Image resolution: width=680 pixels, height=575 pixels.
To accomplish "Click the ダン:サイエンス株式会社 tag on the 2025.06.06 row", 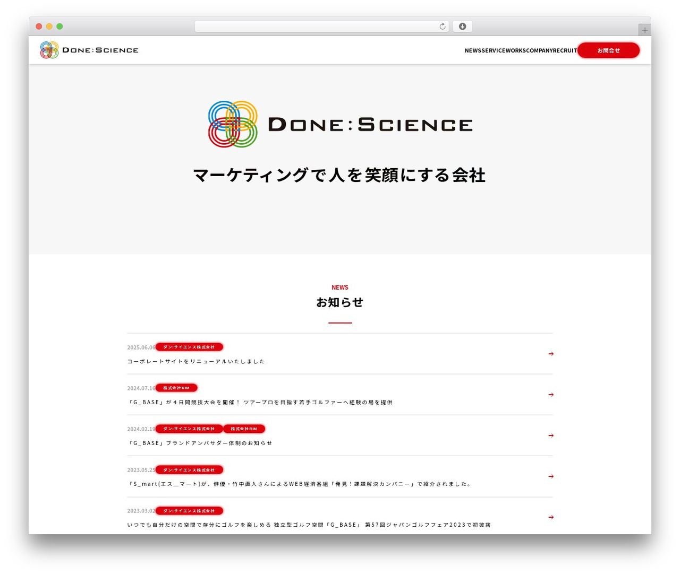I will click(189, 347).
